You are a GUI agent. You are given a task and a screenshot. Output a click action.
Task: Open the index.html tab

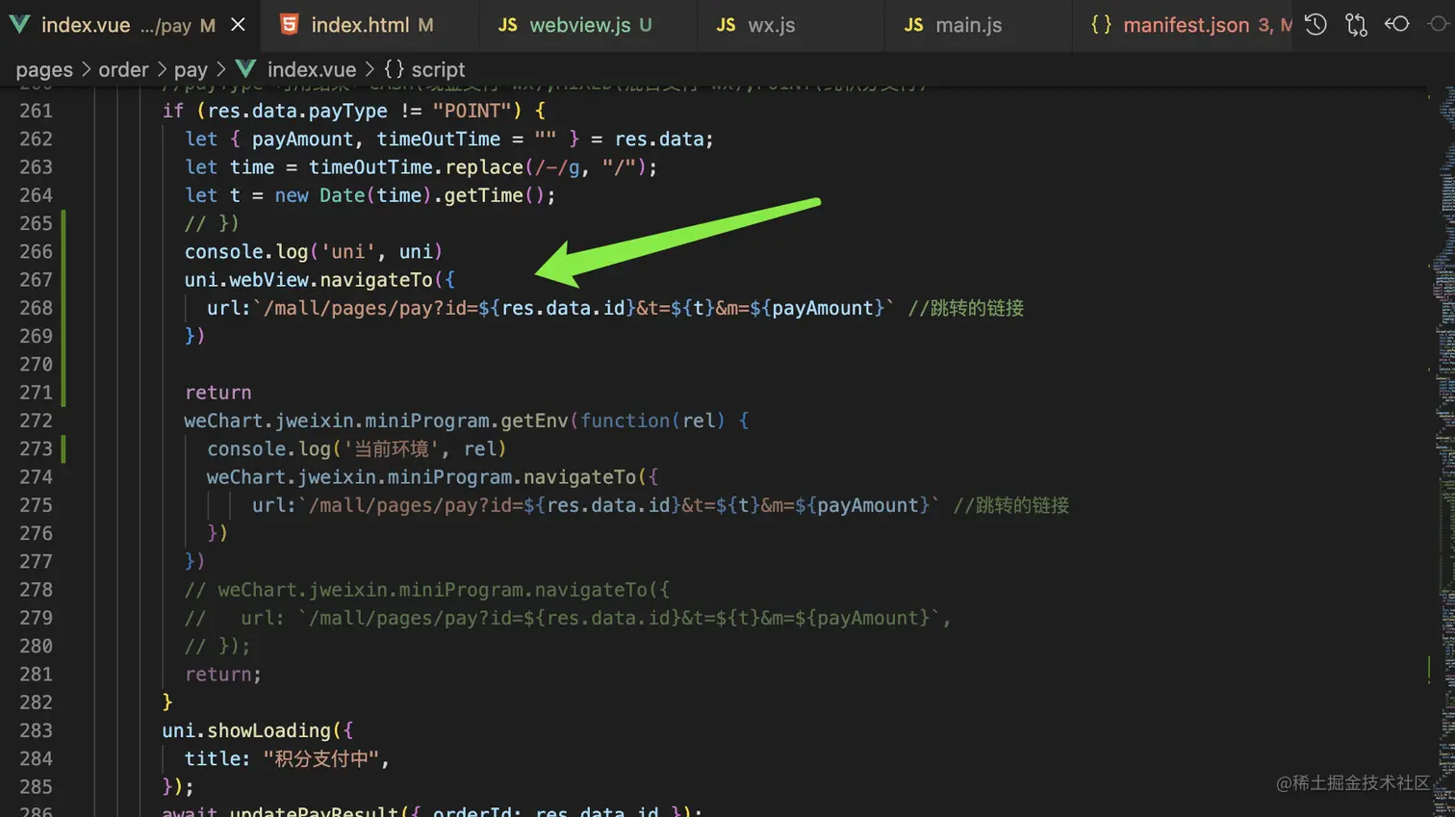coord(371,25)
